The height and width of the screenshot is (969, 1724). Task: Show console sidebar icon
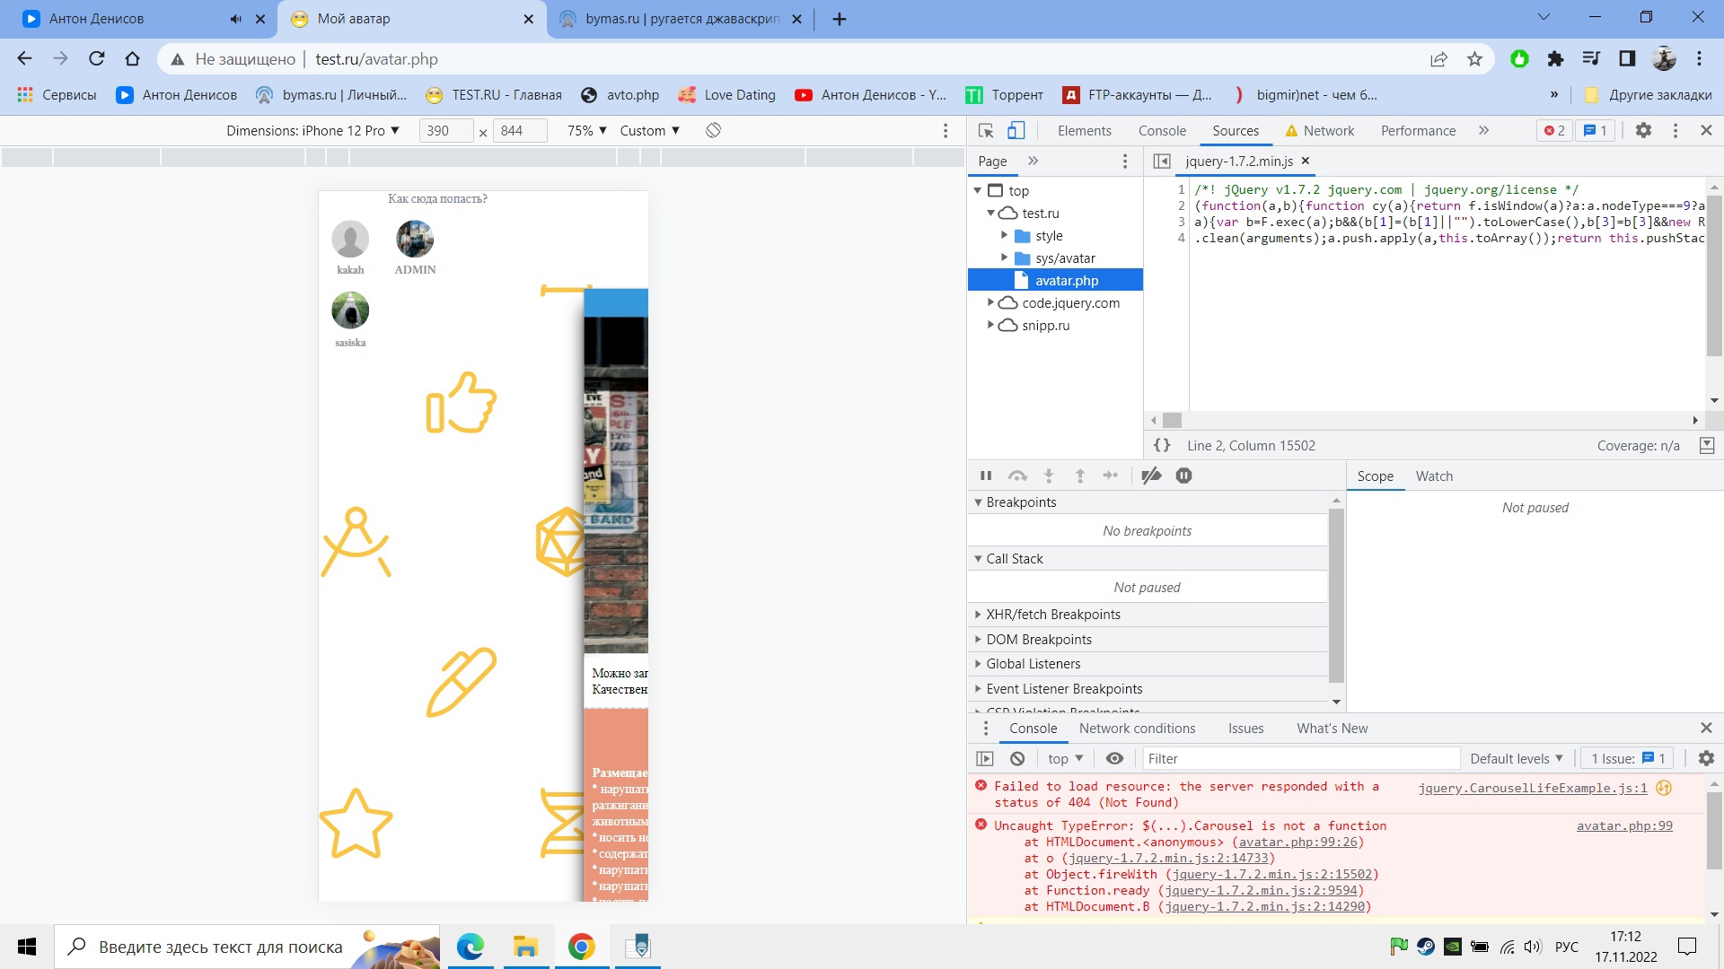pyautogui.click(x=985, y=759)
